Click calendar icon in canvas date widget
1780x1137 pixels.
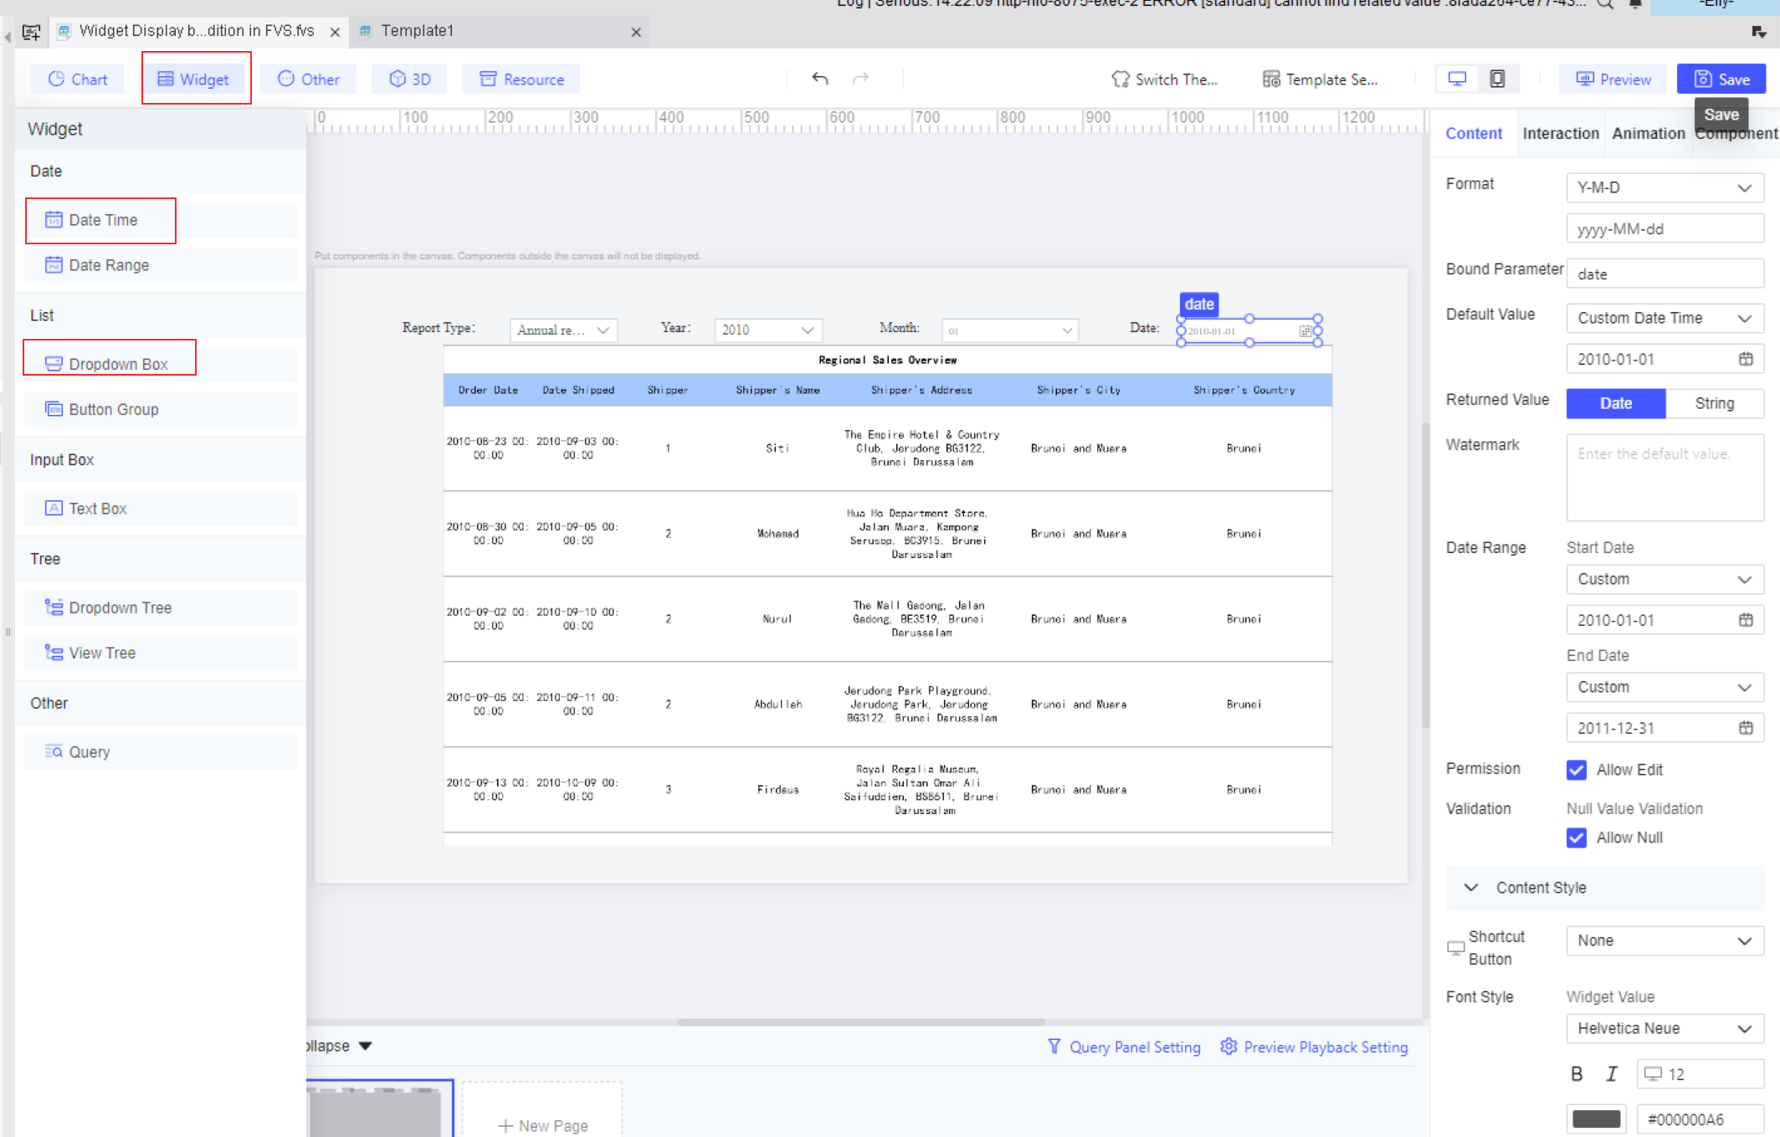[1305, 331]
